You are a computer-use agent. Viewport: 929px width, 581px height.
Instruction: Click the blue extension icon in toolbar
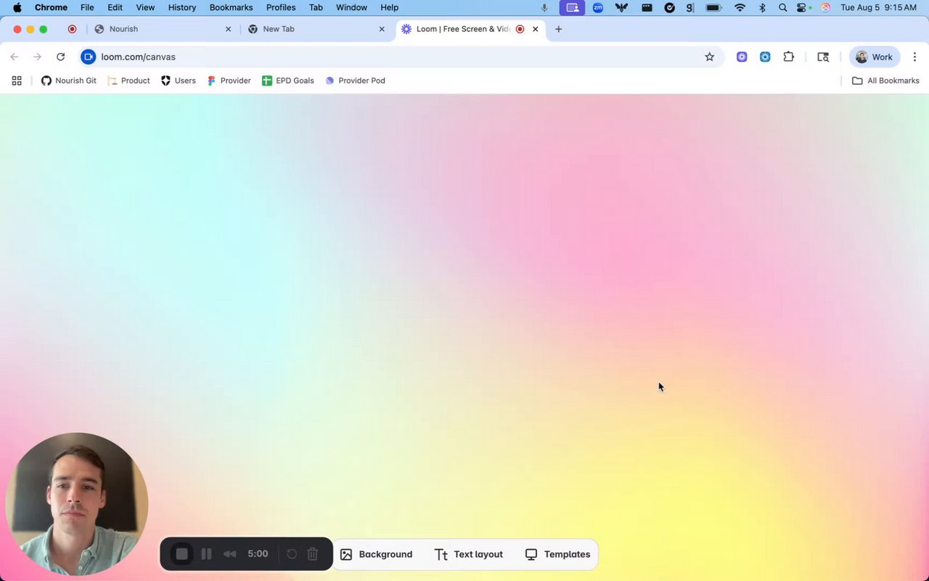click(x=765, y=57)
